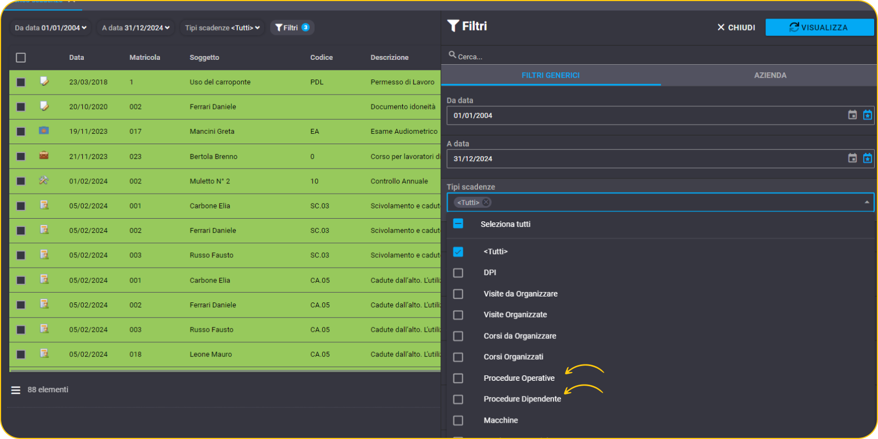The width and height of the screenshot is (878, 439).
Task: Tick the Macchine checkbox
Action: pos(458,421)
